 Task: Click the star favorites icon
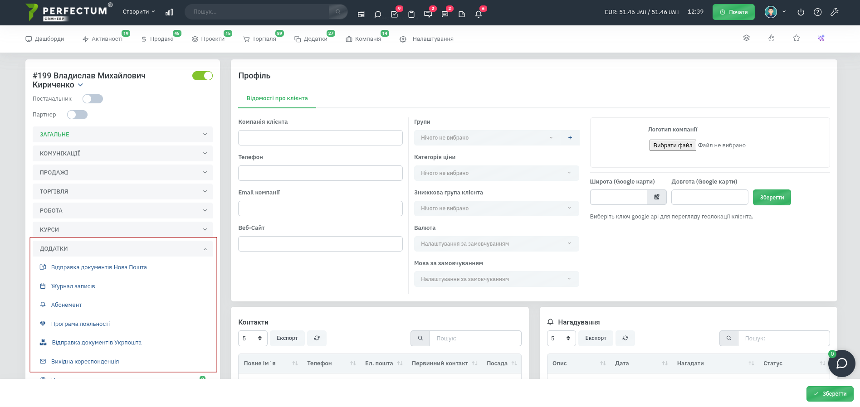(796, 38)
